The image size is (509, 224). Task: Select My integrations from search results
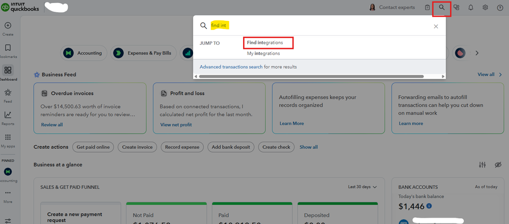pyautogui.click(x=263, y=53)
